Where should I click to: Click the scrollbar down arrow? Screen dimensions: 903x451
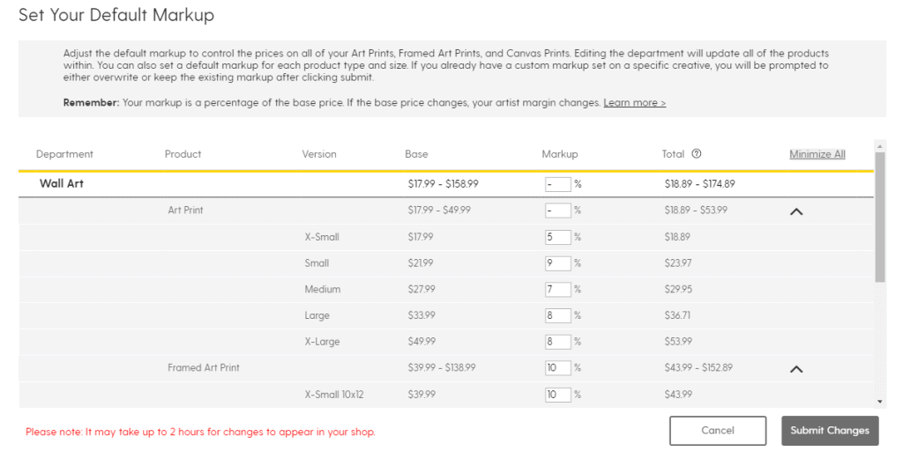(x=879, y=401)
